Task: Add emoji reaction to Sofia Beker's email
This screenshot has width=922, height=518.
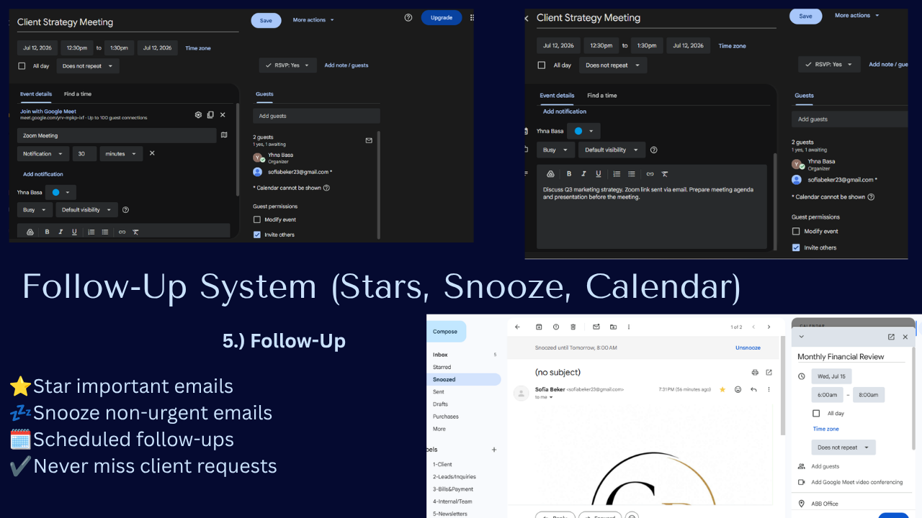Action: 738,389
